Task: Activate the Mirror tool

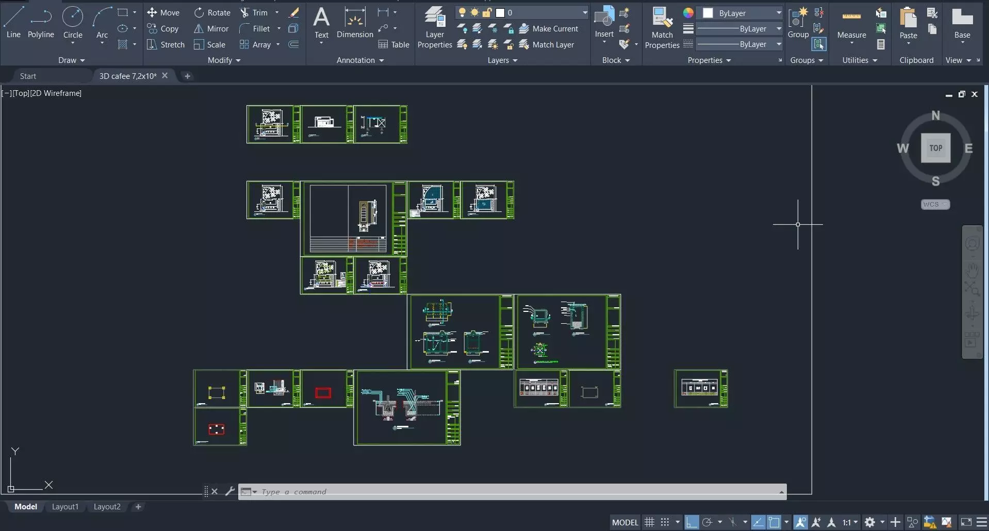Action: [x=211, y=28]
